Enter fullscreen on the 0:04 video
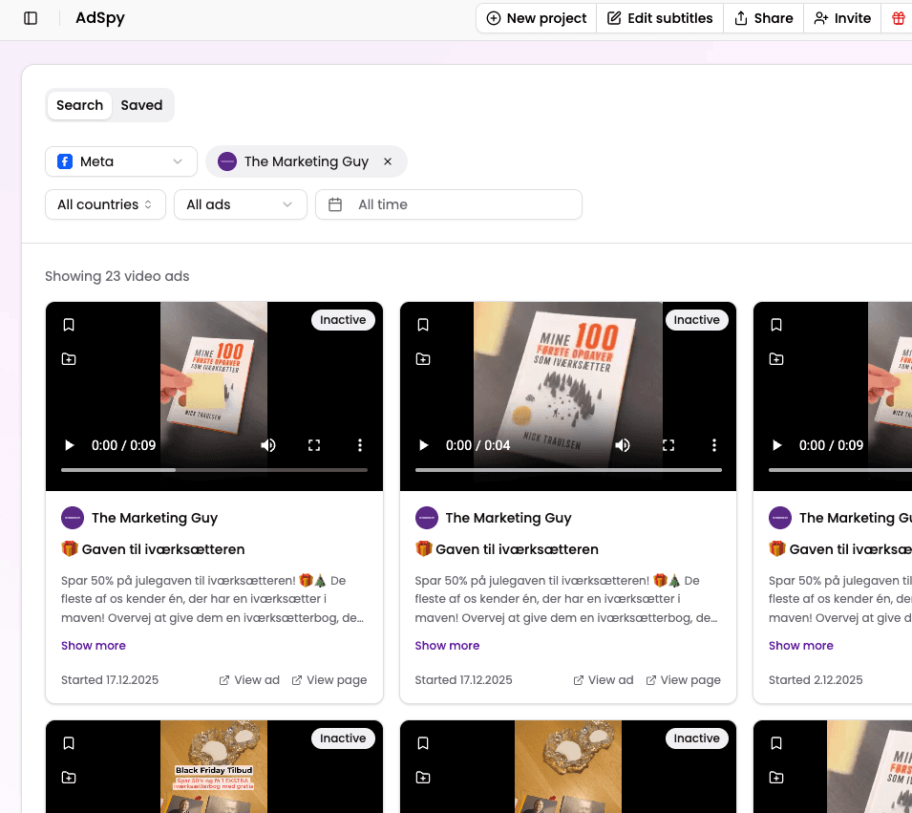 [668, 445]
